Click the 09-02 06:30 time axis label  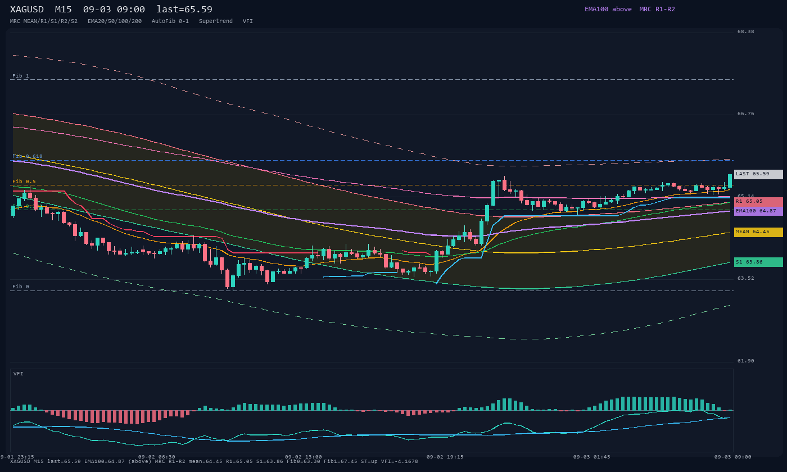click(x=157, y=457)
